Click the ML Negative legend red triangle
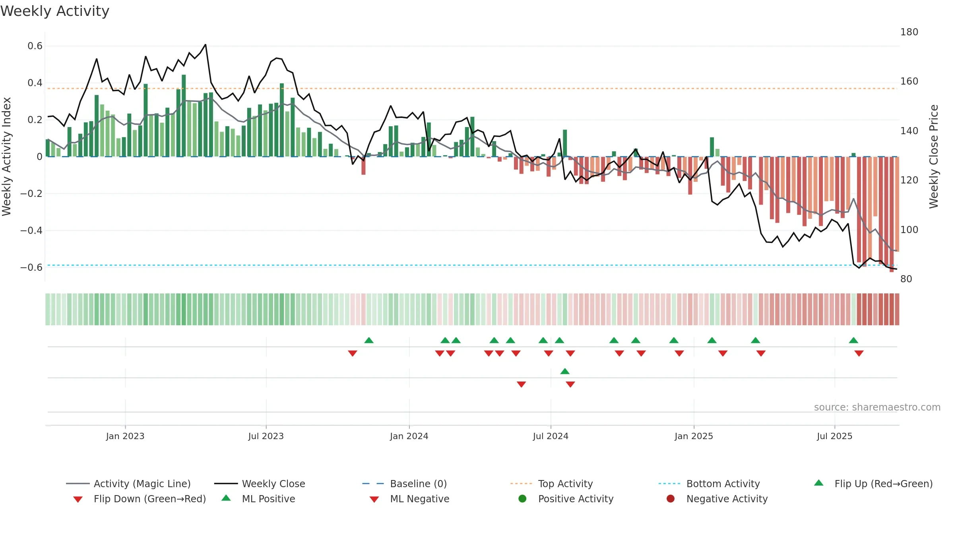The image size is (954, 536). (374, 499)
